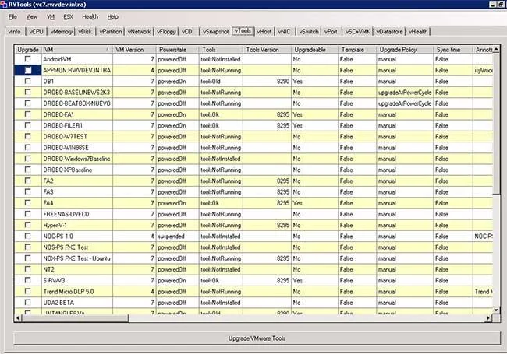Image resolution: width=507 pixels, height=354 pixels.
Task: Select the DROBO-Windows7Baseline VM name
Action: tap(77, 159)
